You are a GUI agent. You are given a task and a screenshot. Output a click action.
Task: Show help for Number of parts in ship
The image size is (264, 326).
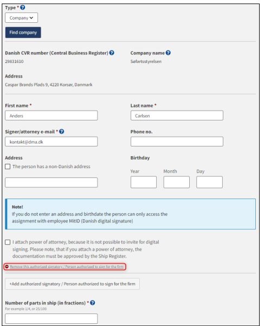click(x=93, y=303)
